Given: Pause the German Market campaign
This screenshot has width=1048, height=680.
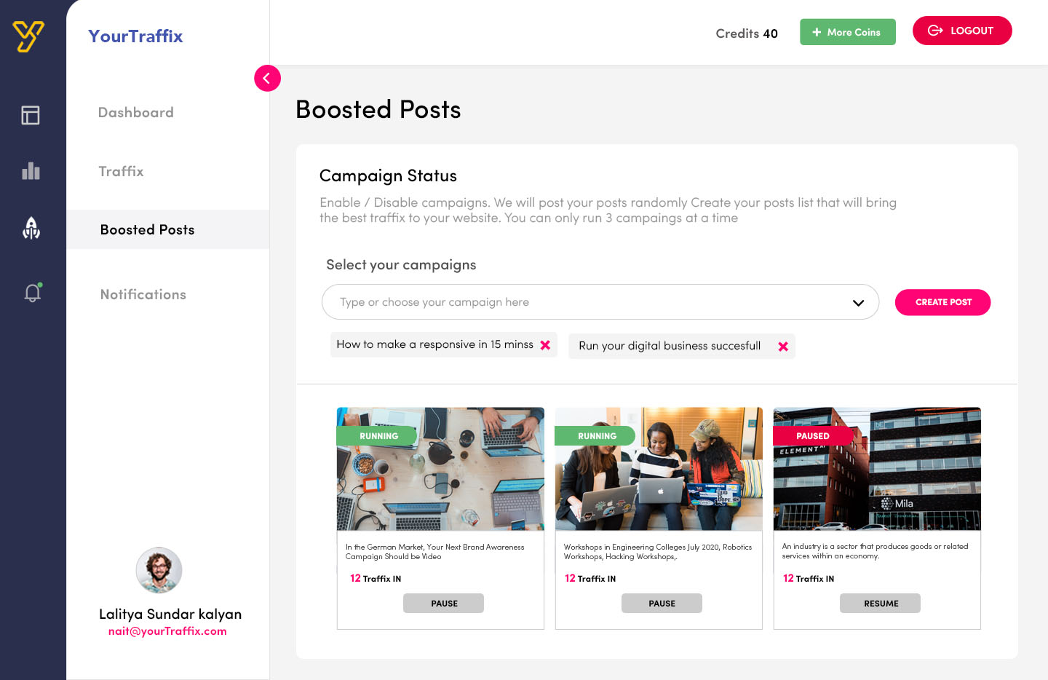Looking at the screenshot, I should tap(444, 604).
